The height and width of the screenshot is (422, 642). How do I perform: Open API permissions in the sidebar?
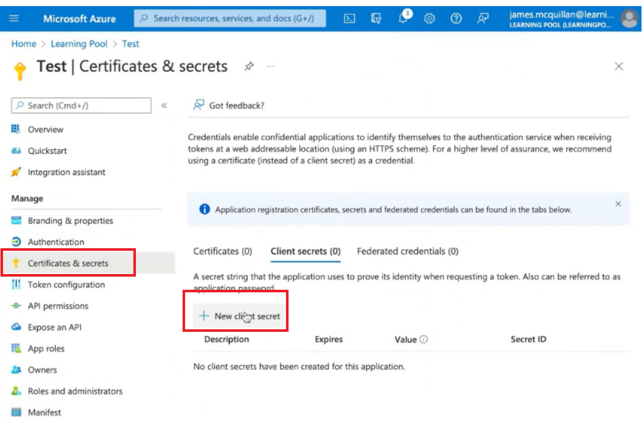pos(58,306)
